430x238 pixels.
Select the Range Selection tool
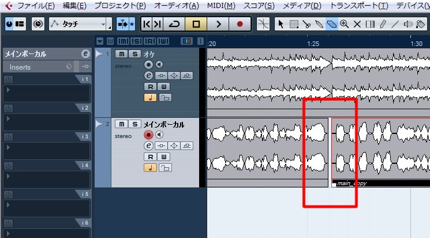pyautogui.click(x=294, y=24)
